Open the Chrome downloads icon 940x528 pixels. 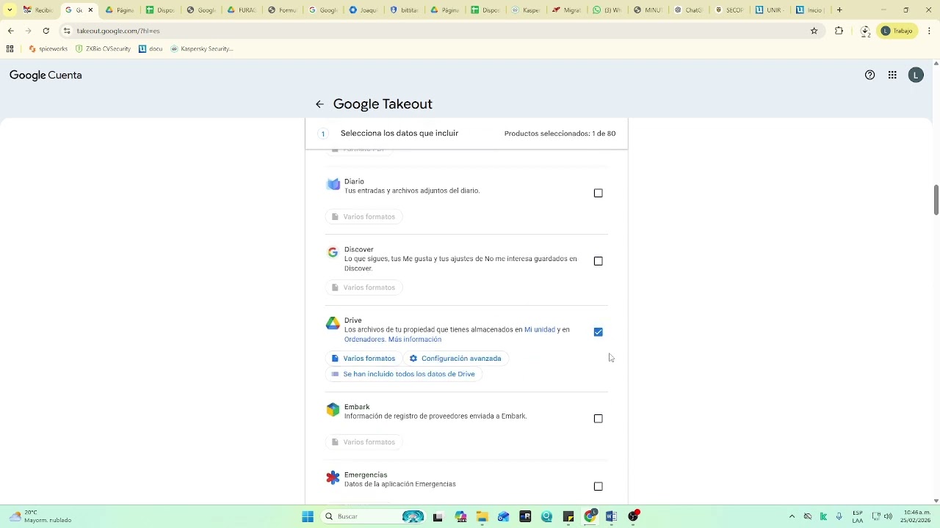point(865,31)
